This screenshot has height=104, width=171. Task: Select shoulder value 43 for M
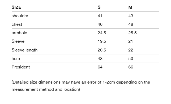(x=131, y=16)
